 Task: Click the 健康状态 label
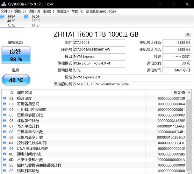click(x=15, y=42)
